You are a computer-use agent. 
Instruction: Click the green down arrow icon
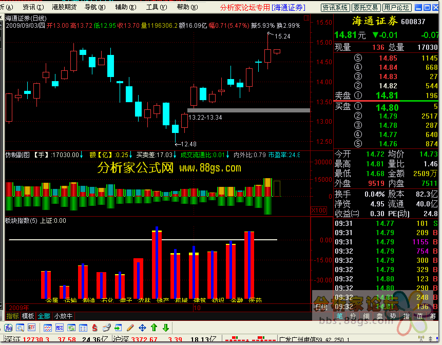pyautogui.click(x=166, y=328)
